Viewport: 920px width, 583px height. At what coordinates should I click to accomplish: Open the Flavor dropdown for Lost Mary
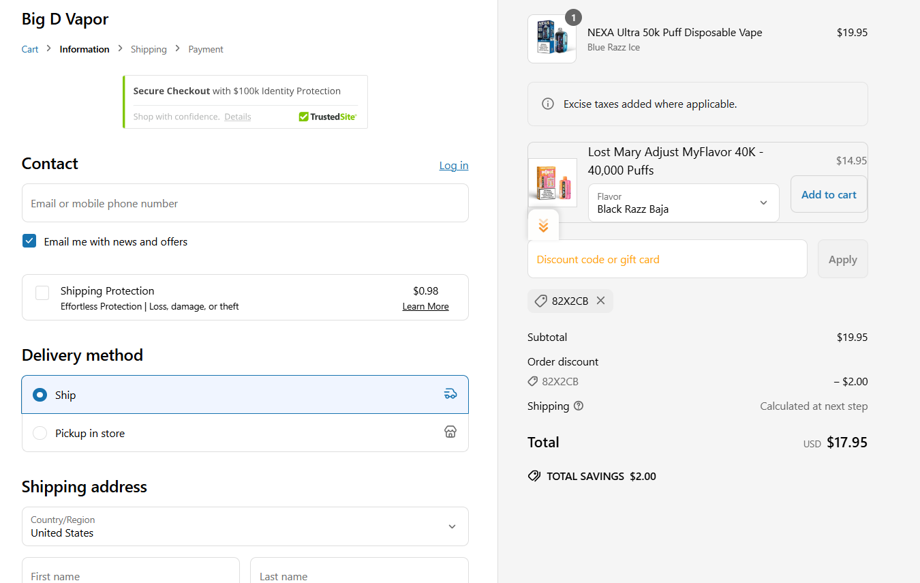[684, 203]
